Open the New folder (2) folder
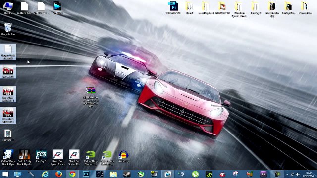Viewport: 317px width, 178px height. click(272, 9)
